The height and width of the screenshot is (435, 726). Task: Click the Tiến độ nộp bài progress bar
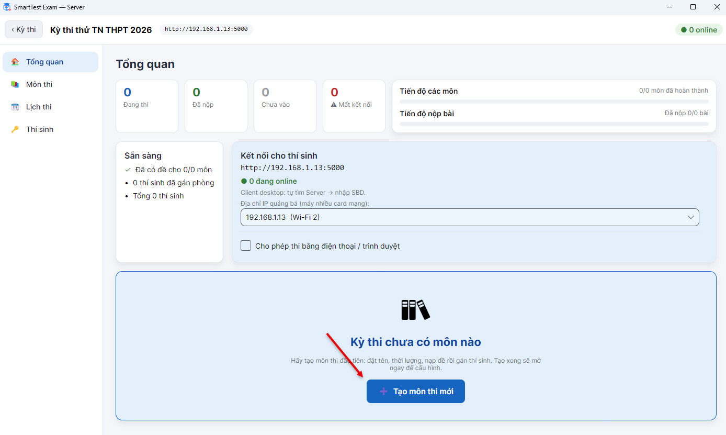pyautogui.click(x=554, y=124)
